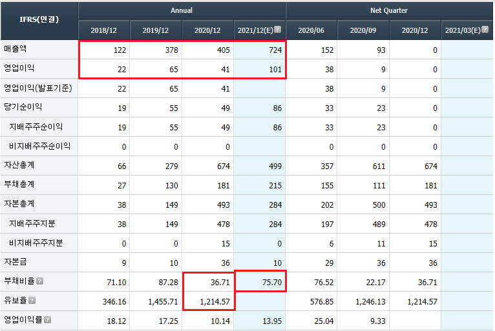This screenshot has height=331, width=495.
Task: Select the 576.85 reserve ratio cell
Action: [x=311, y=301]
